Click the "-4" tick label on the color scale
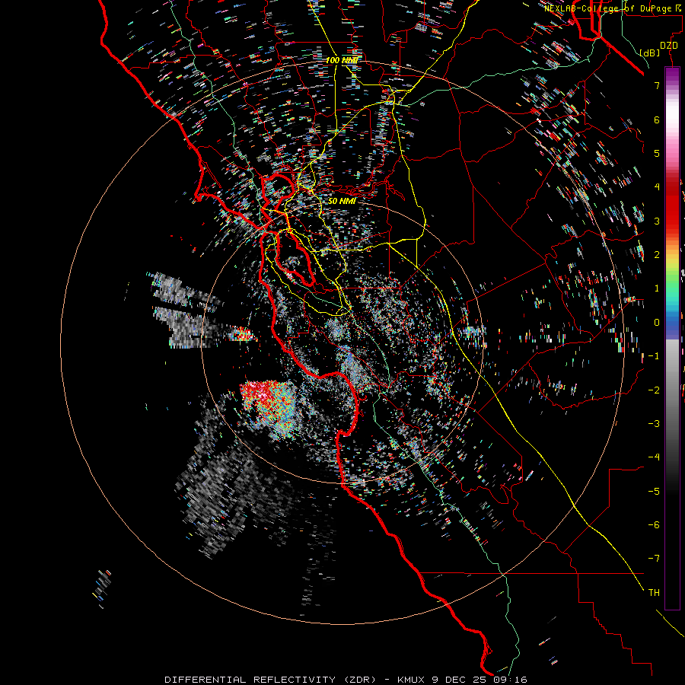 click(x=654, y=457)
